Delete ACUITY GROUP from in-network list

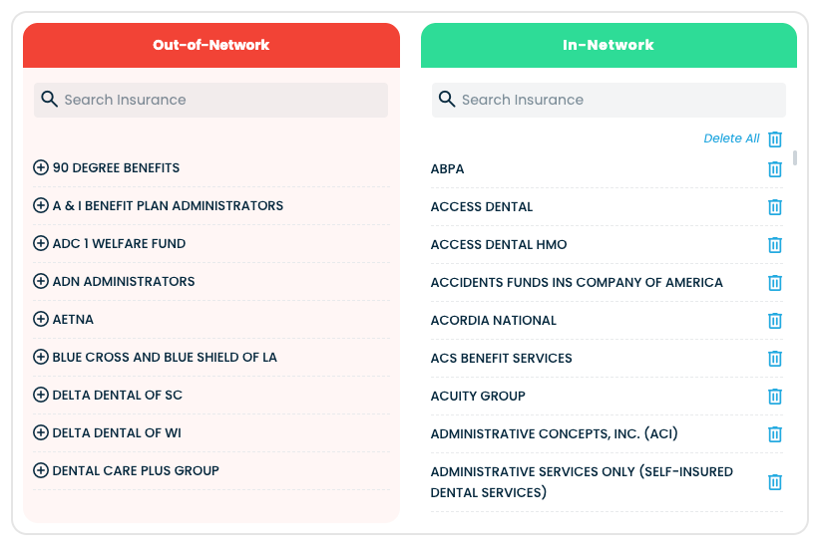(775, 397)
